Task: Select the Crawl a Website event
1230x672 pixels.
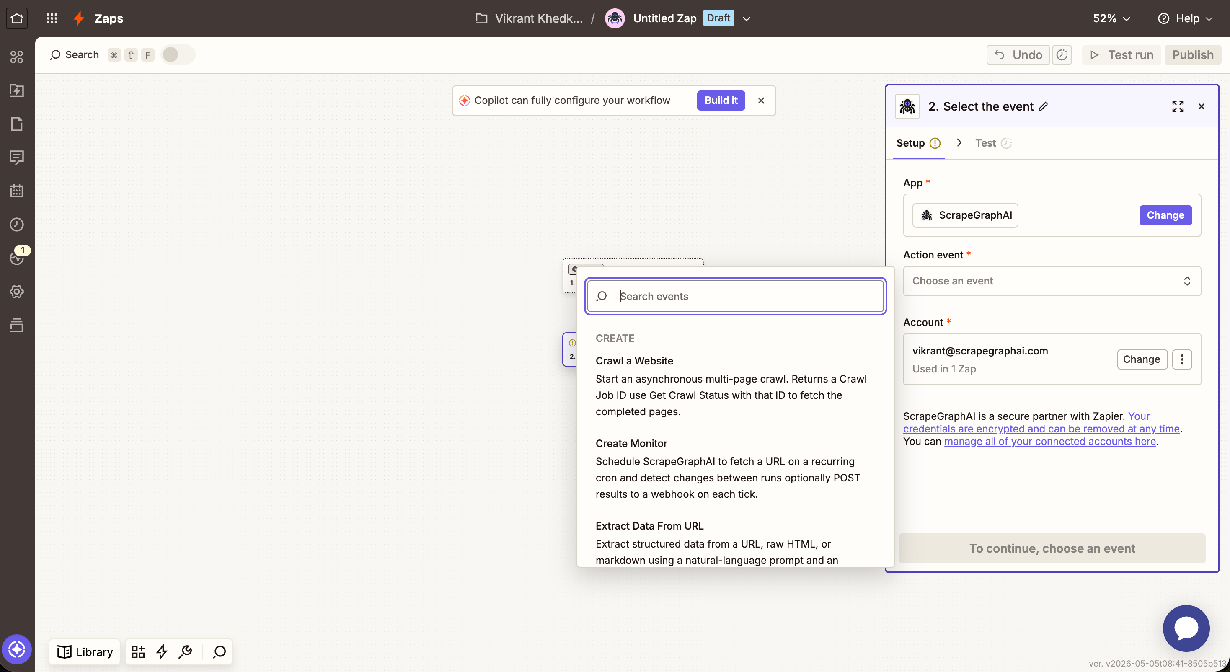Action: (x=735, y=385)
